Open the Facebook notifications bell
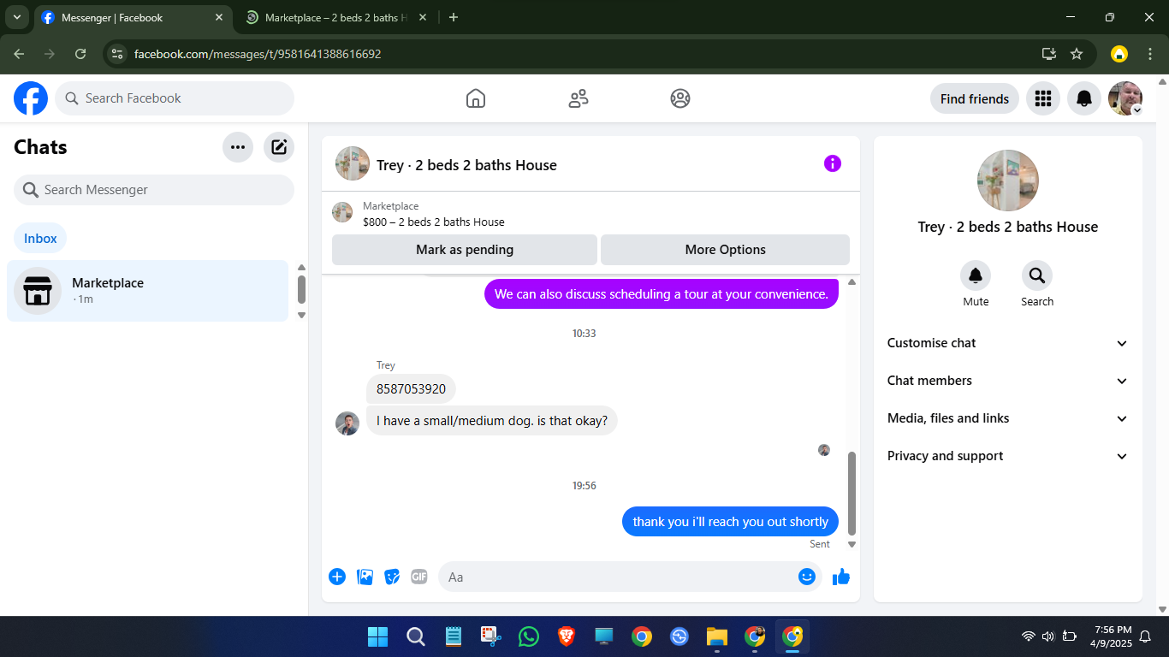 click(x=1084, y=98)
